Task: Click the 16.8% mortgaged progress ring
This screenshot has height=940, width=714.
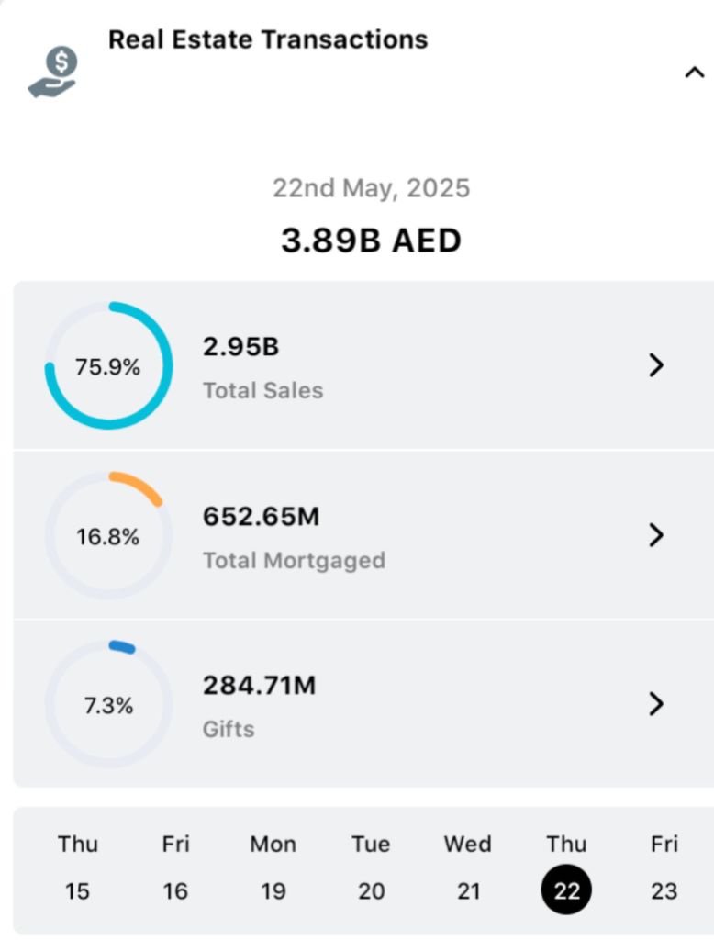Action: 108,535
